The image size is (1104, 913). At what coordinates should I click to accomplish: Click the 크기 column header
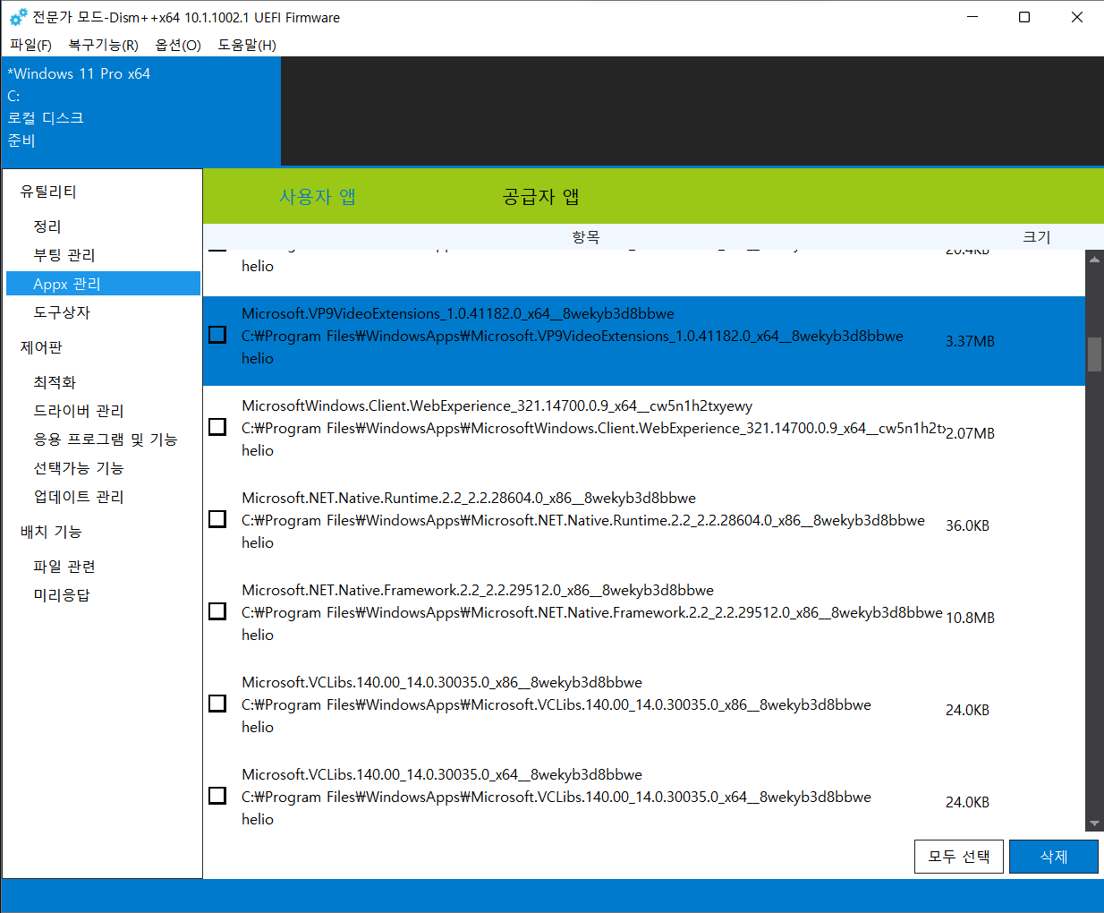(1037, 237)
